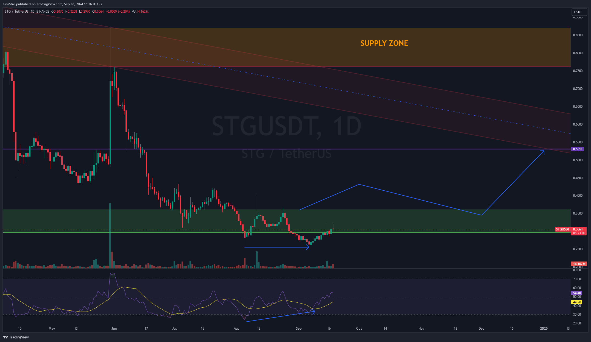Click the red 14.162M volume axis label
The height and width of the screenshot is (342, 591).
tap(579, 264)
